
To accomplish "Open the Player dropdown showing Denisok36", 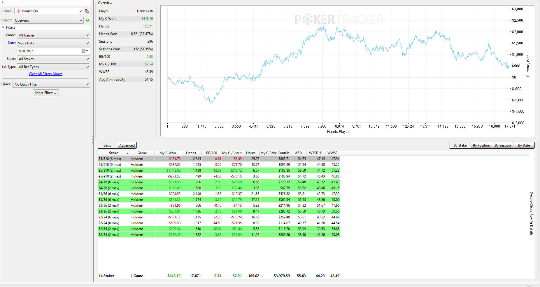I will pos(49,11).
